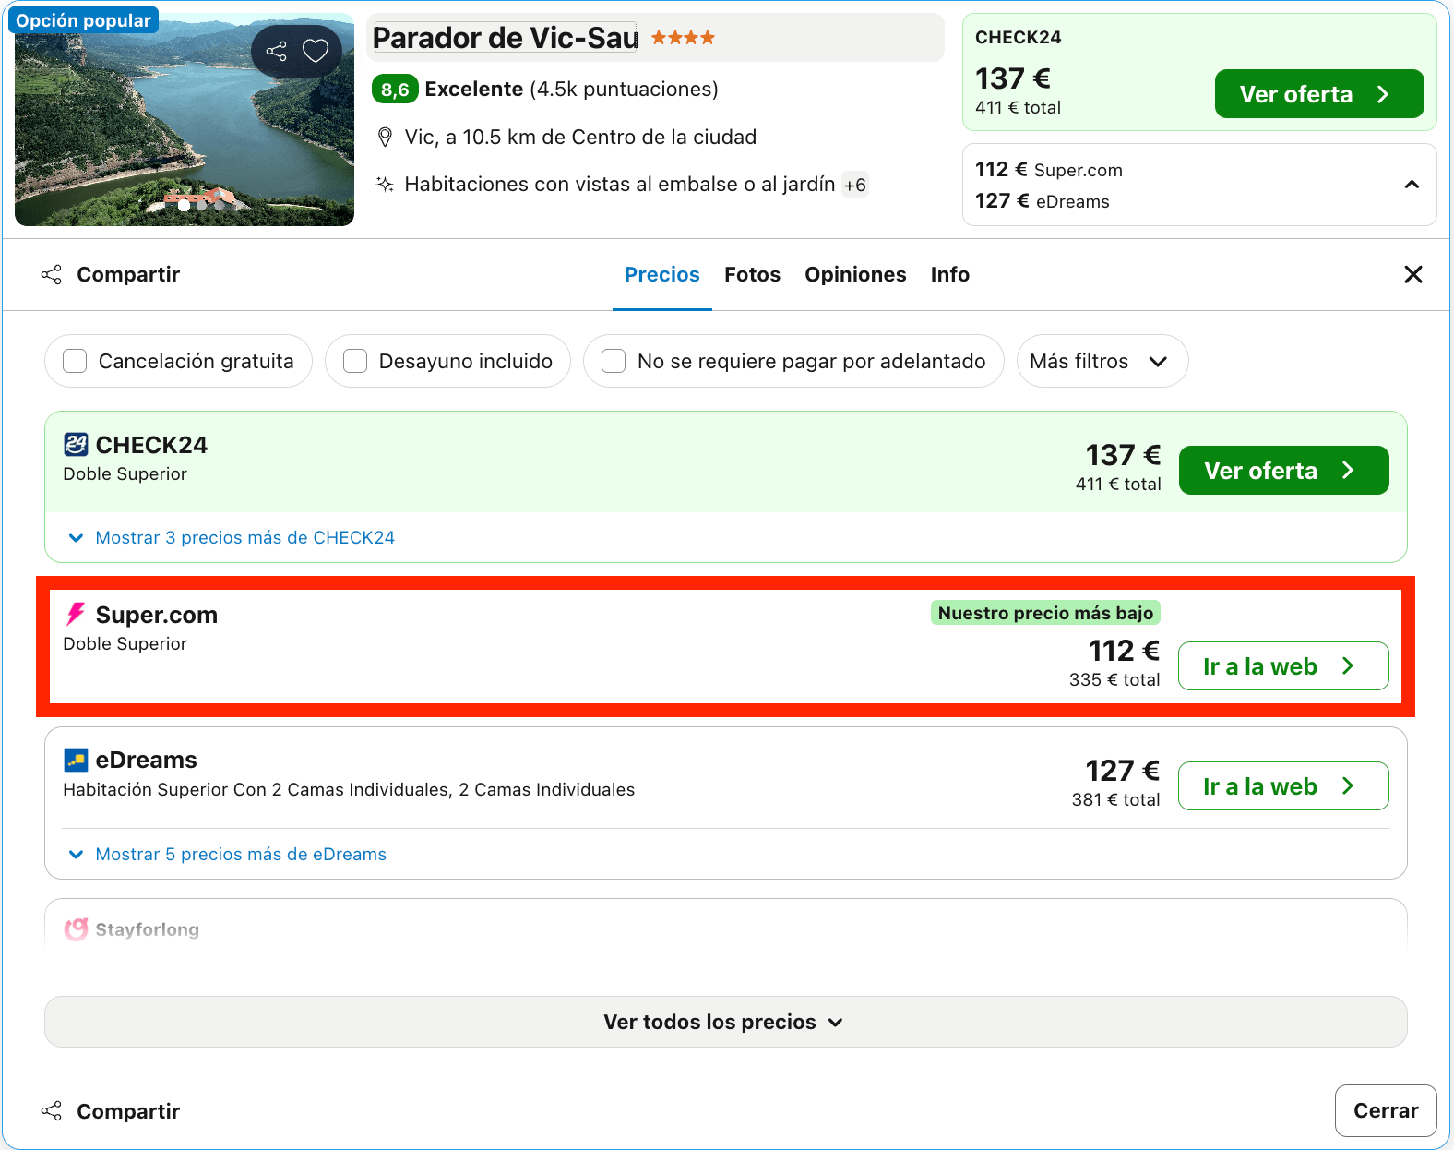Check No se requiere pagar por adelantado

(x=614, y=361)
